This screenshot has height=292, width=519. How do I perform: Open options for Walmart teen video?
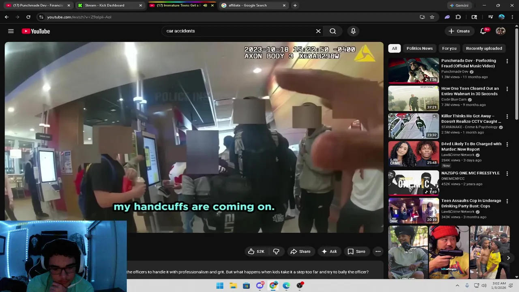[507, 89]
